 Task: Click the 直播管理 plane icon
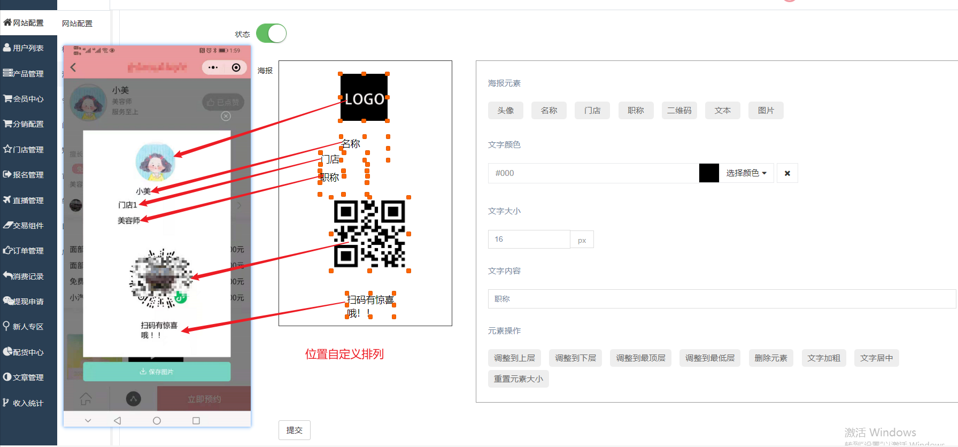7,199
